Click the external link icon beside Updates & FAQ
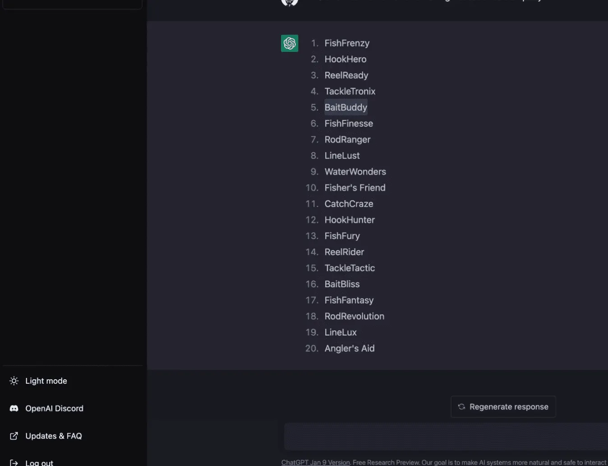 point(14,436)
